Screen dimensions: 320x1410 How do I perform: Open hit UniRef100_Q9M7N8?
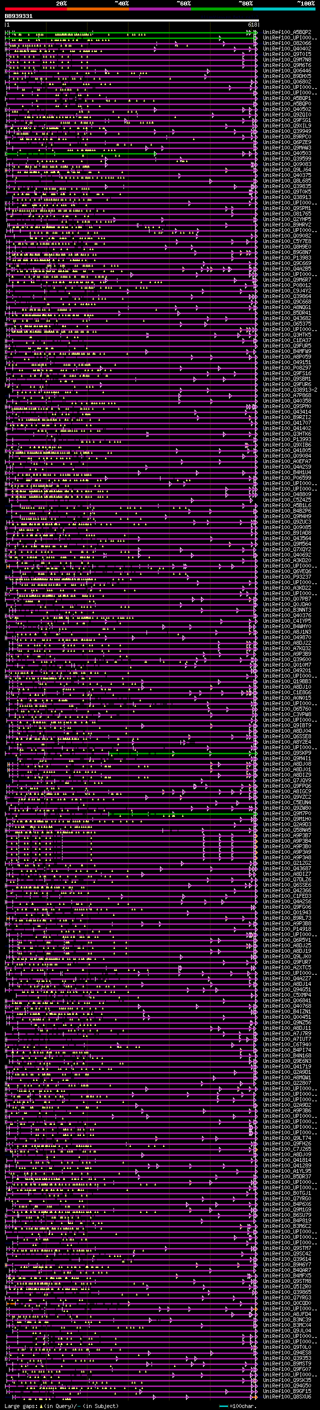click(x=287, y=60)
